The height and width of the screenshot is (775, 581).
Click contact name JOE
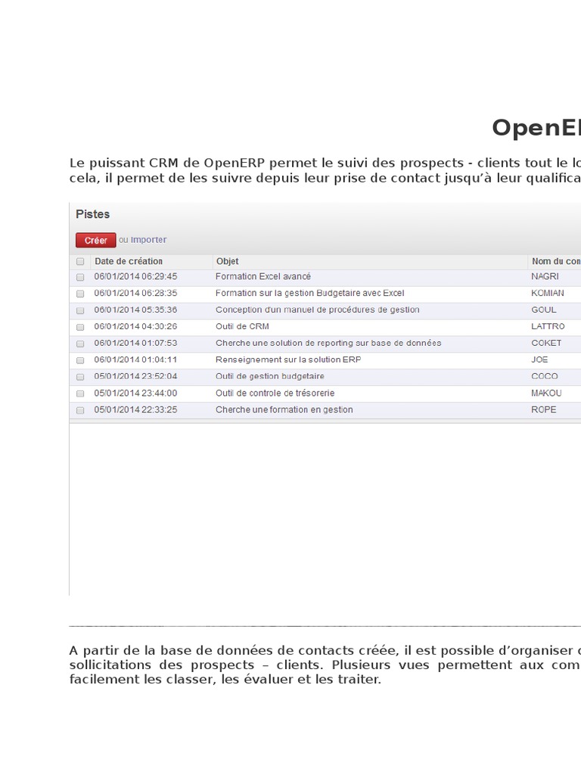(x=539, y=359)
